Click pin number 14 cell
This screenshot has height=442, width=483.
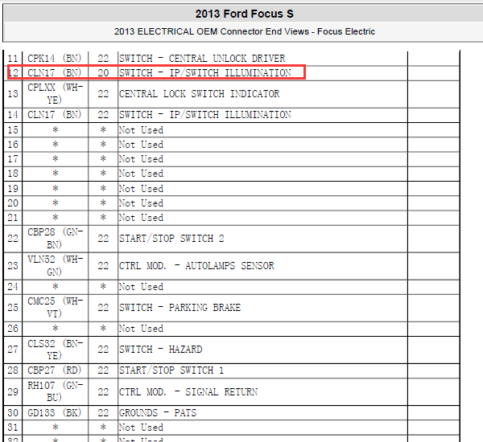click(13, 115)
